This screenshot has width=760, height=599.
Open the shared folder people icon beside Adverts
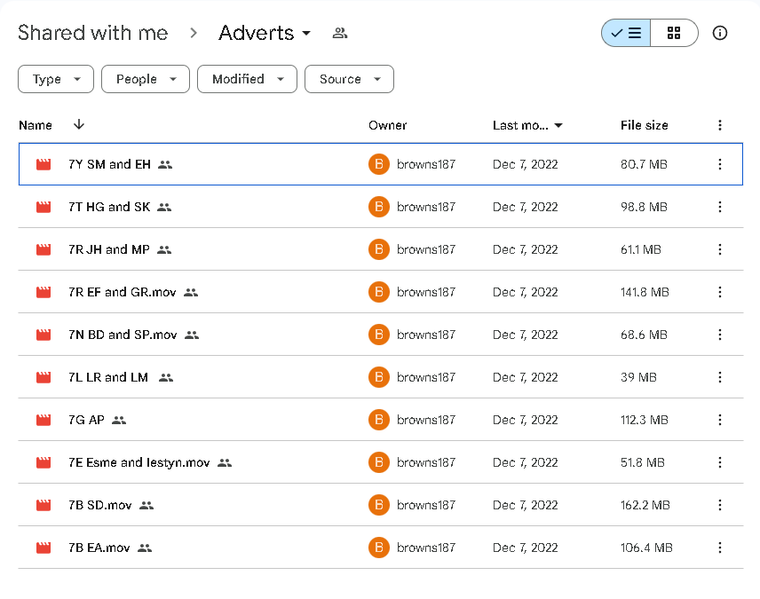(x=339, y=34)
